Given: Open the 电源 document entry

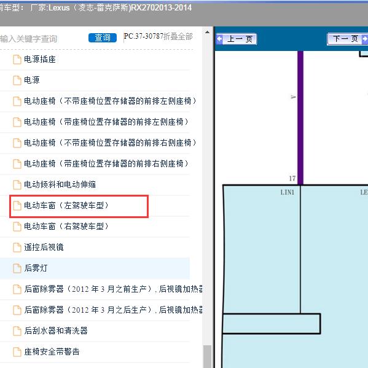Looking at the screenshot, I should (x=32, y=80).
